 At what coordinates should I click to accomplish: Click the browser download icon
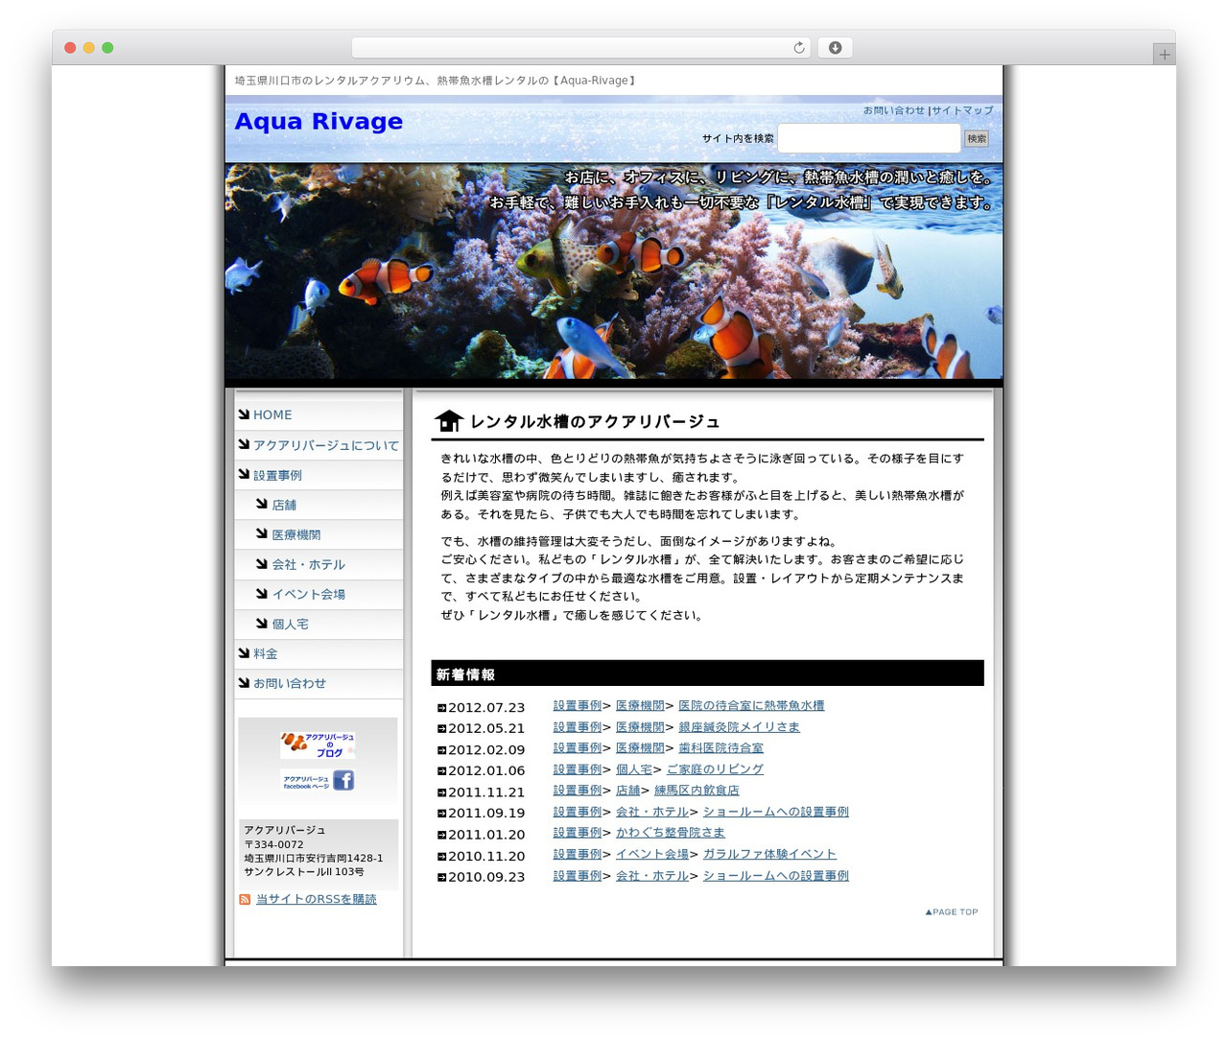click(x=835, y=48)
